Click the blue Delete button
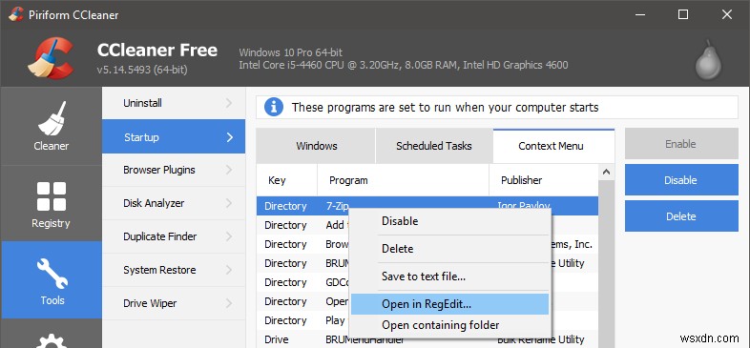 (681, 216)
